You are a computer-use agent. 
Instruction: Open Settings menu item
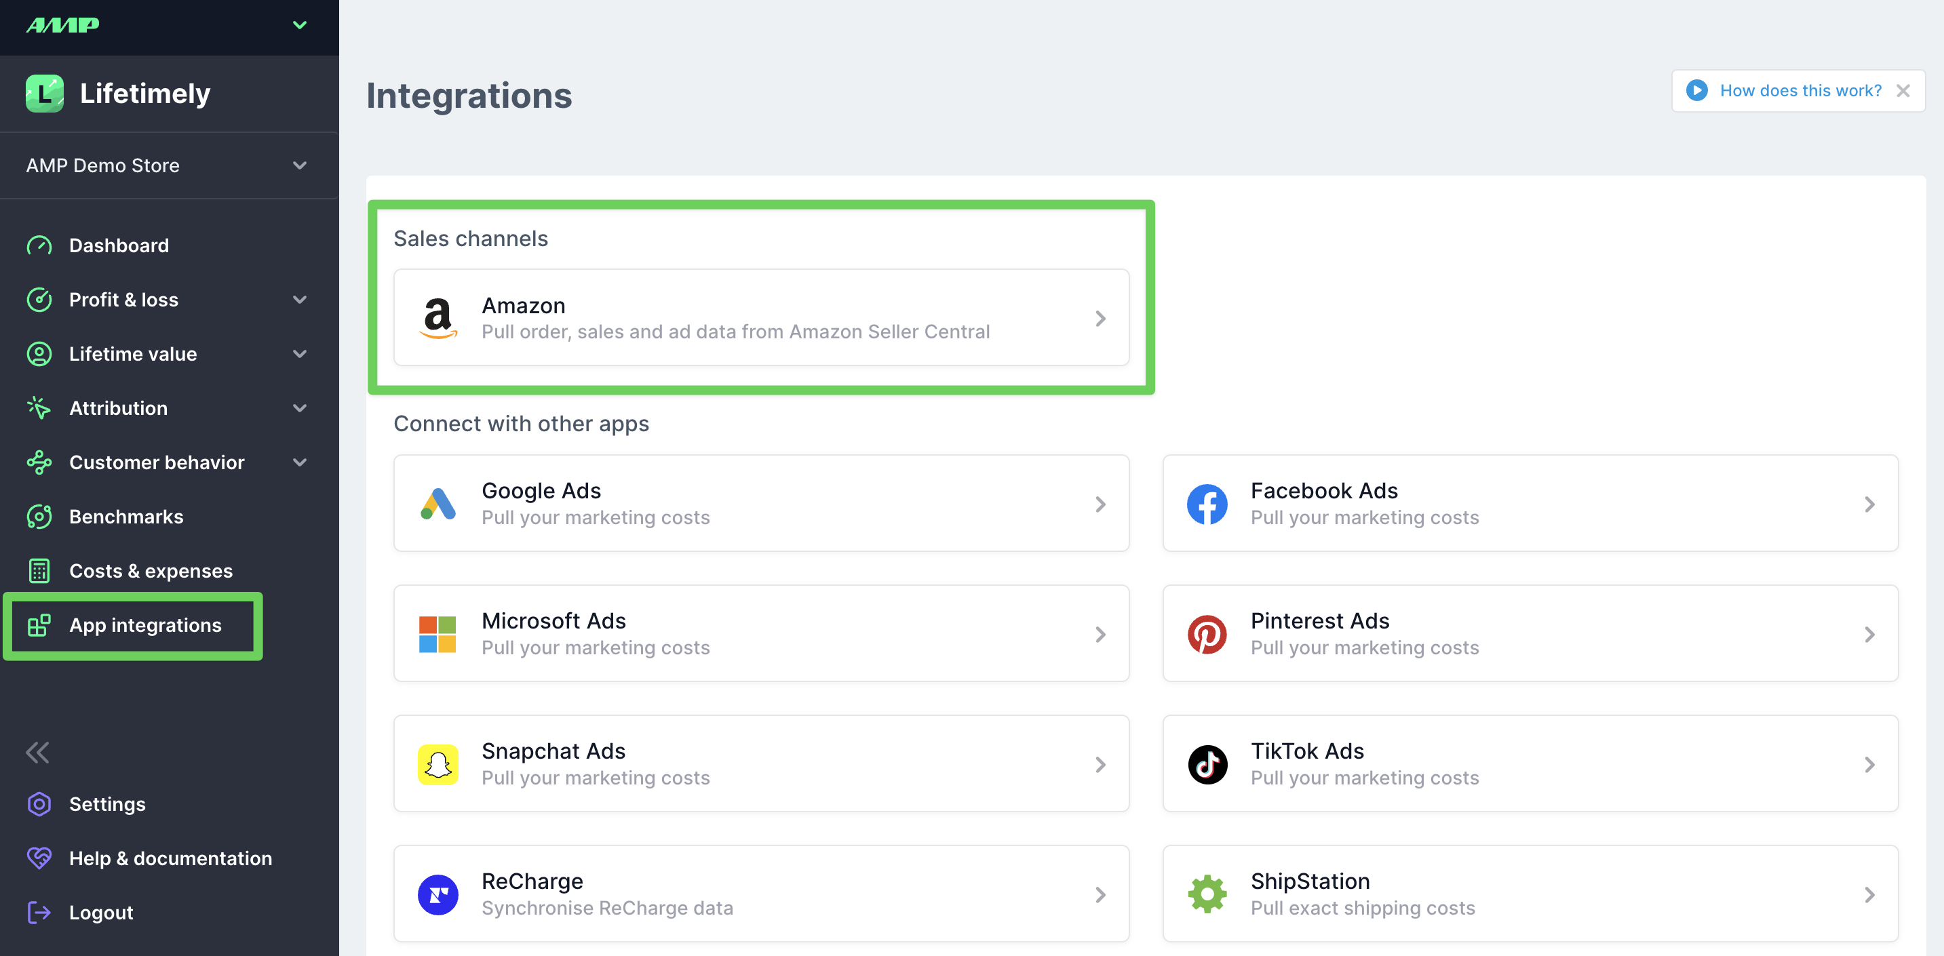coord(107,804)
